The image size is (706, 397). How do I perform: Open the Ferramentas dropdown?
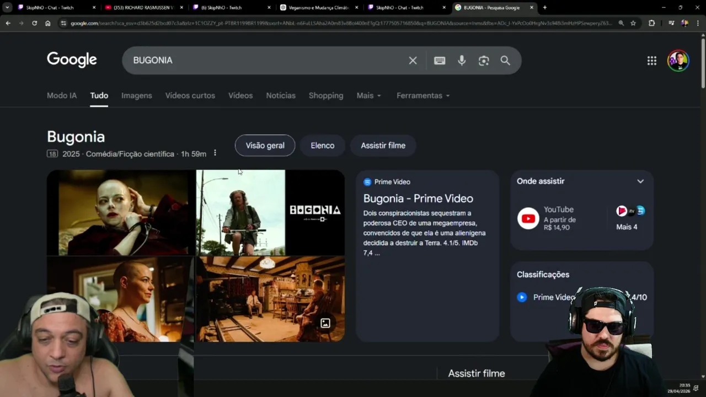pyautogui.click(x=423, y=95)
